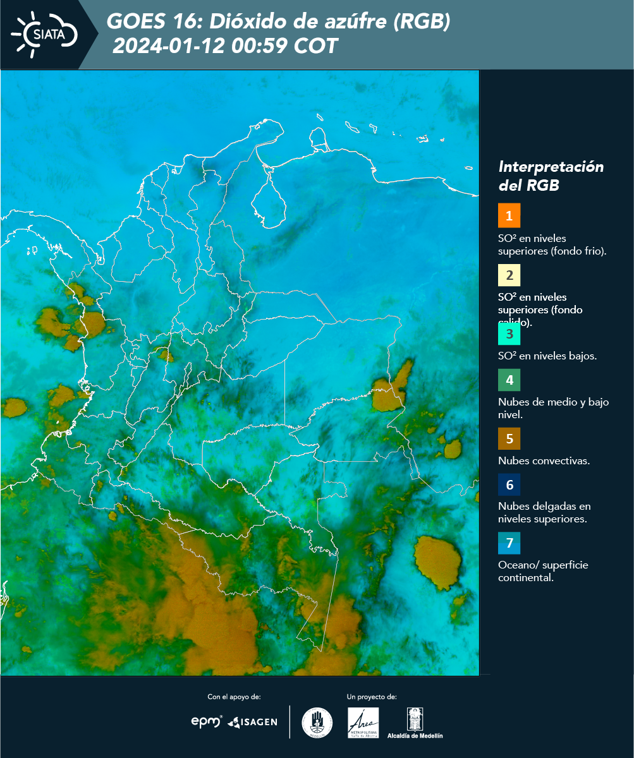Click 'Nubes de medio y bajo nivel.' label
634x758 pixels.
[x=553, y=408]
